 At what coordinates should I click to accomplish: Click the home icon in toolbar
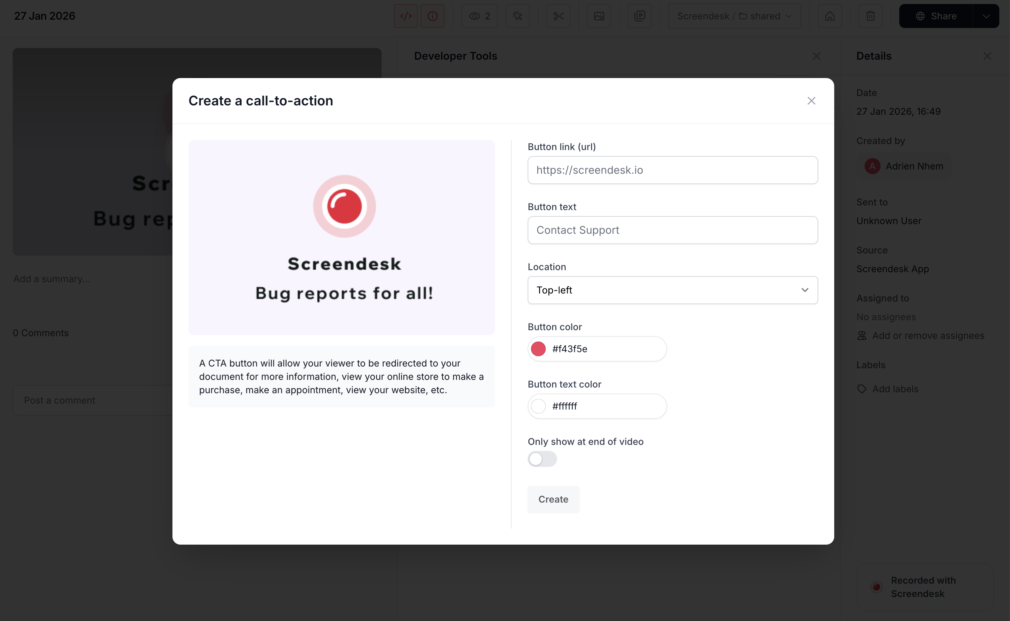click(830, 16)
